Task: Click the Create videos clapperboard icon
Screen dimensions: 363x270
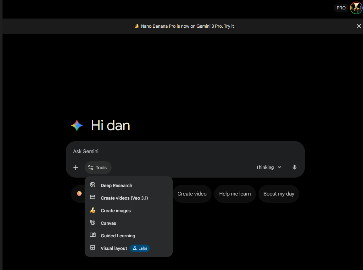Action: pyautogui.click(x=92, y=198)
